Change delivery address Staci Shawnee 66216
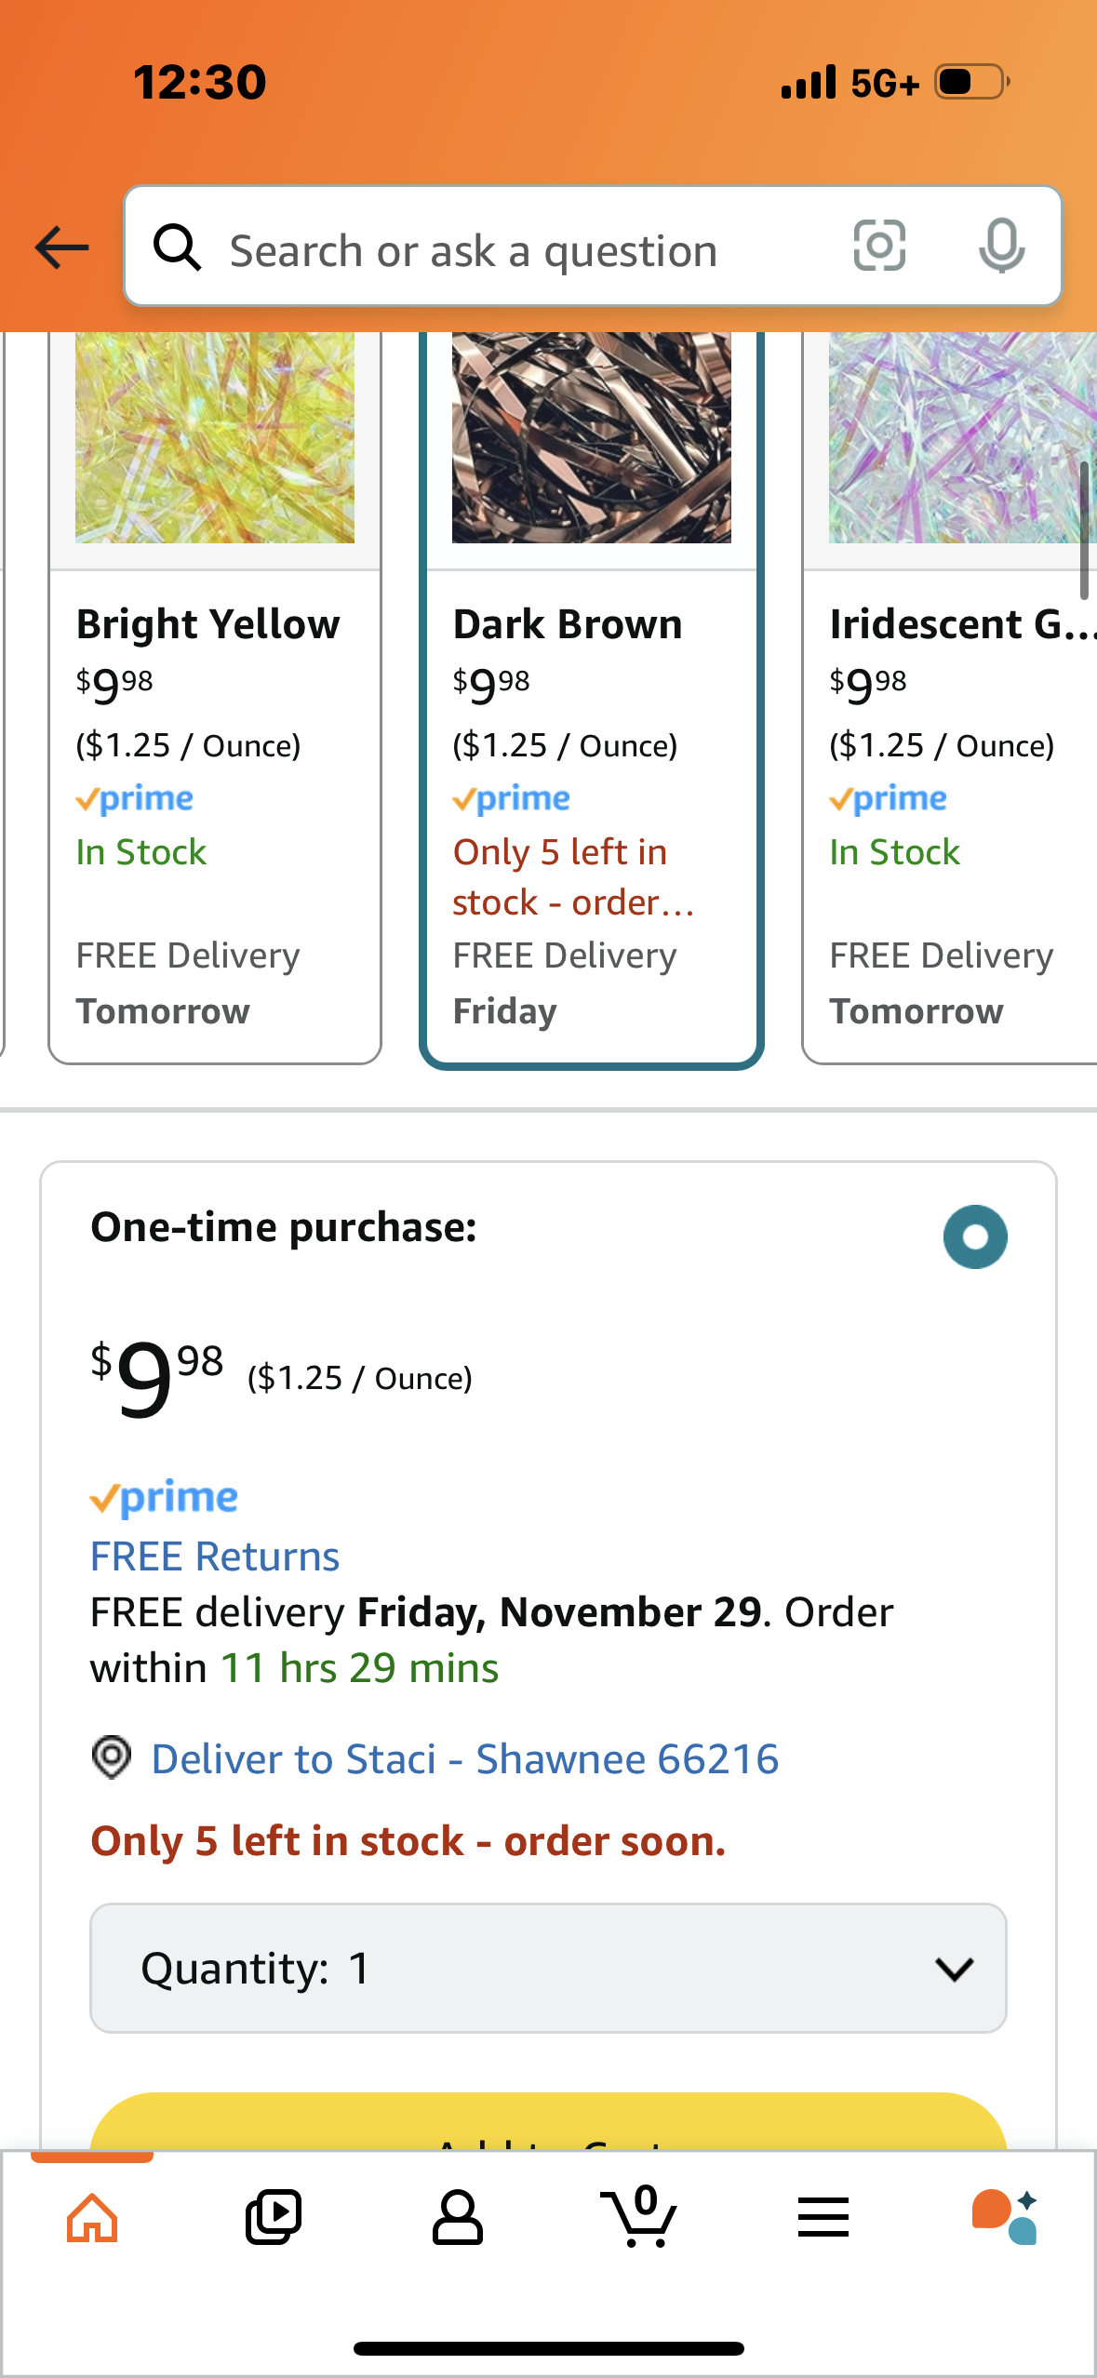1097x2378 pixels. click(464, 1759)
